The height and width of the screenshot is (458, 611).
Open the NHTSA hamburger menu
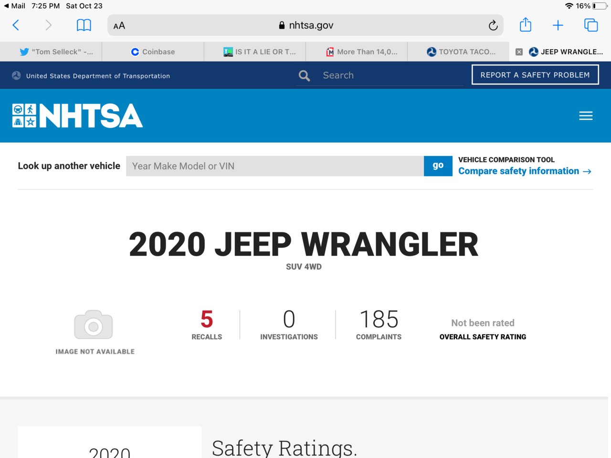tap(586, 116)
